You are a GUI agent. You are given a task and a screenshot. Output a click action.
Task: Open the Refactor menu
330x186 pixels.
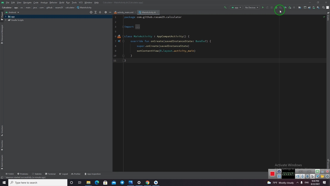pyautogui.click(x=53, y=3)
